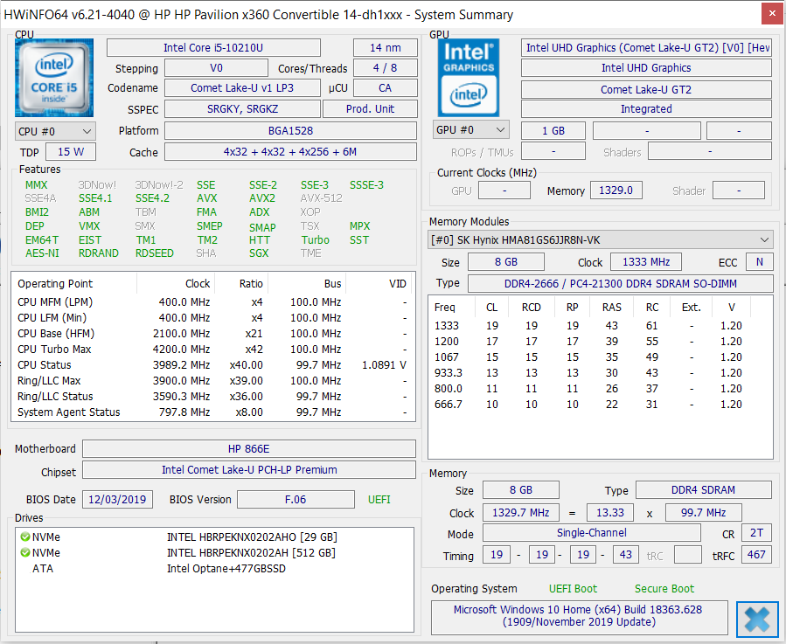The image size is (786, 644).
Task: Select the CPU Turbo Max operating point row
Action: [213, 350]
